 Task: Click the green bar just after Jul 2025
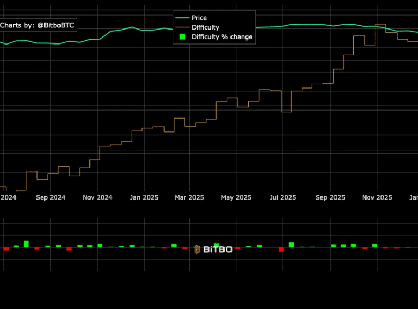[292, 245]
